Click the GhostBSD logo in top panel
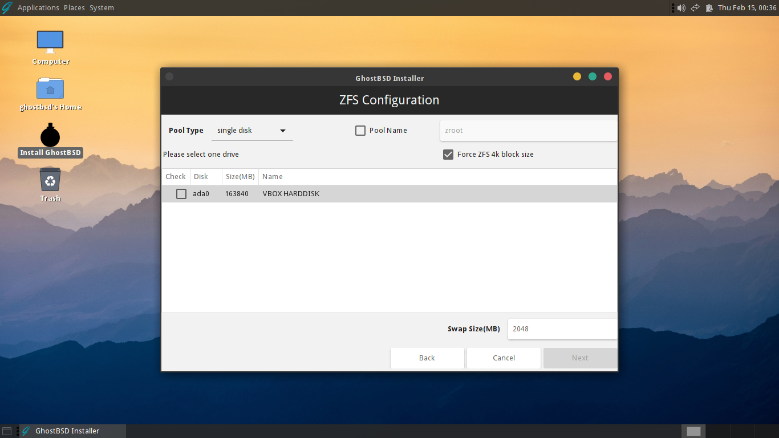 click(7, 7)
